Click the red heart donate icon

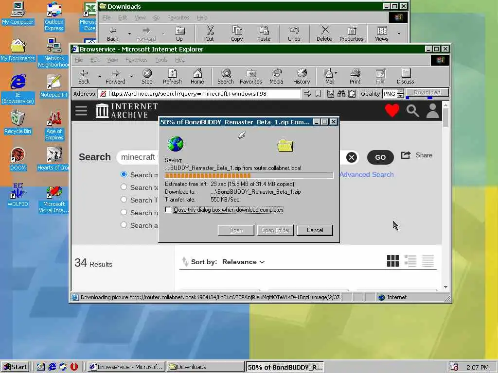(392, 110)
